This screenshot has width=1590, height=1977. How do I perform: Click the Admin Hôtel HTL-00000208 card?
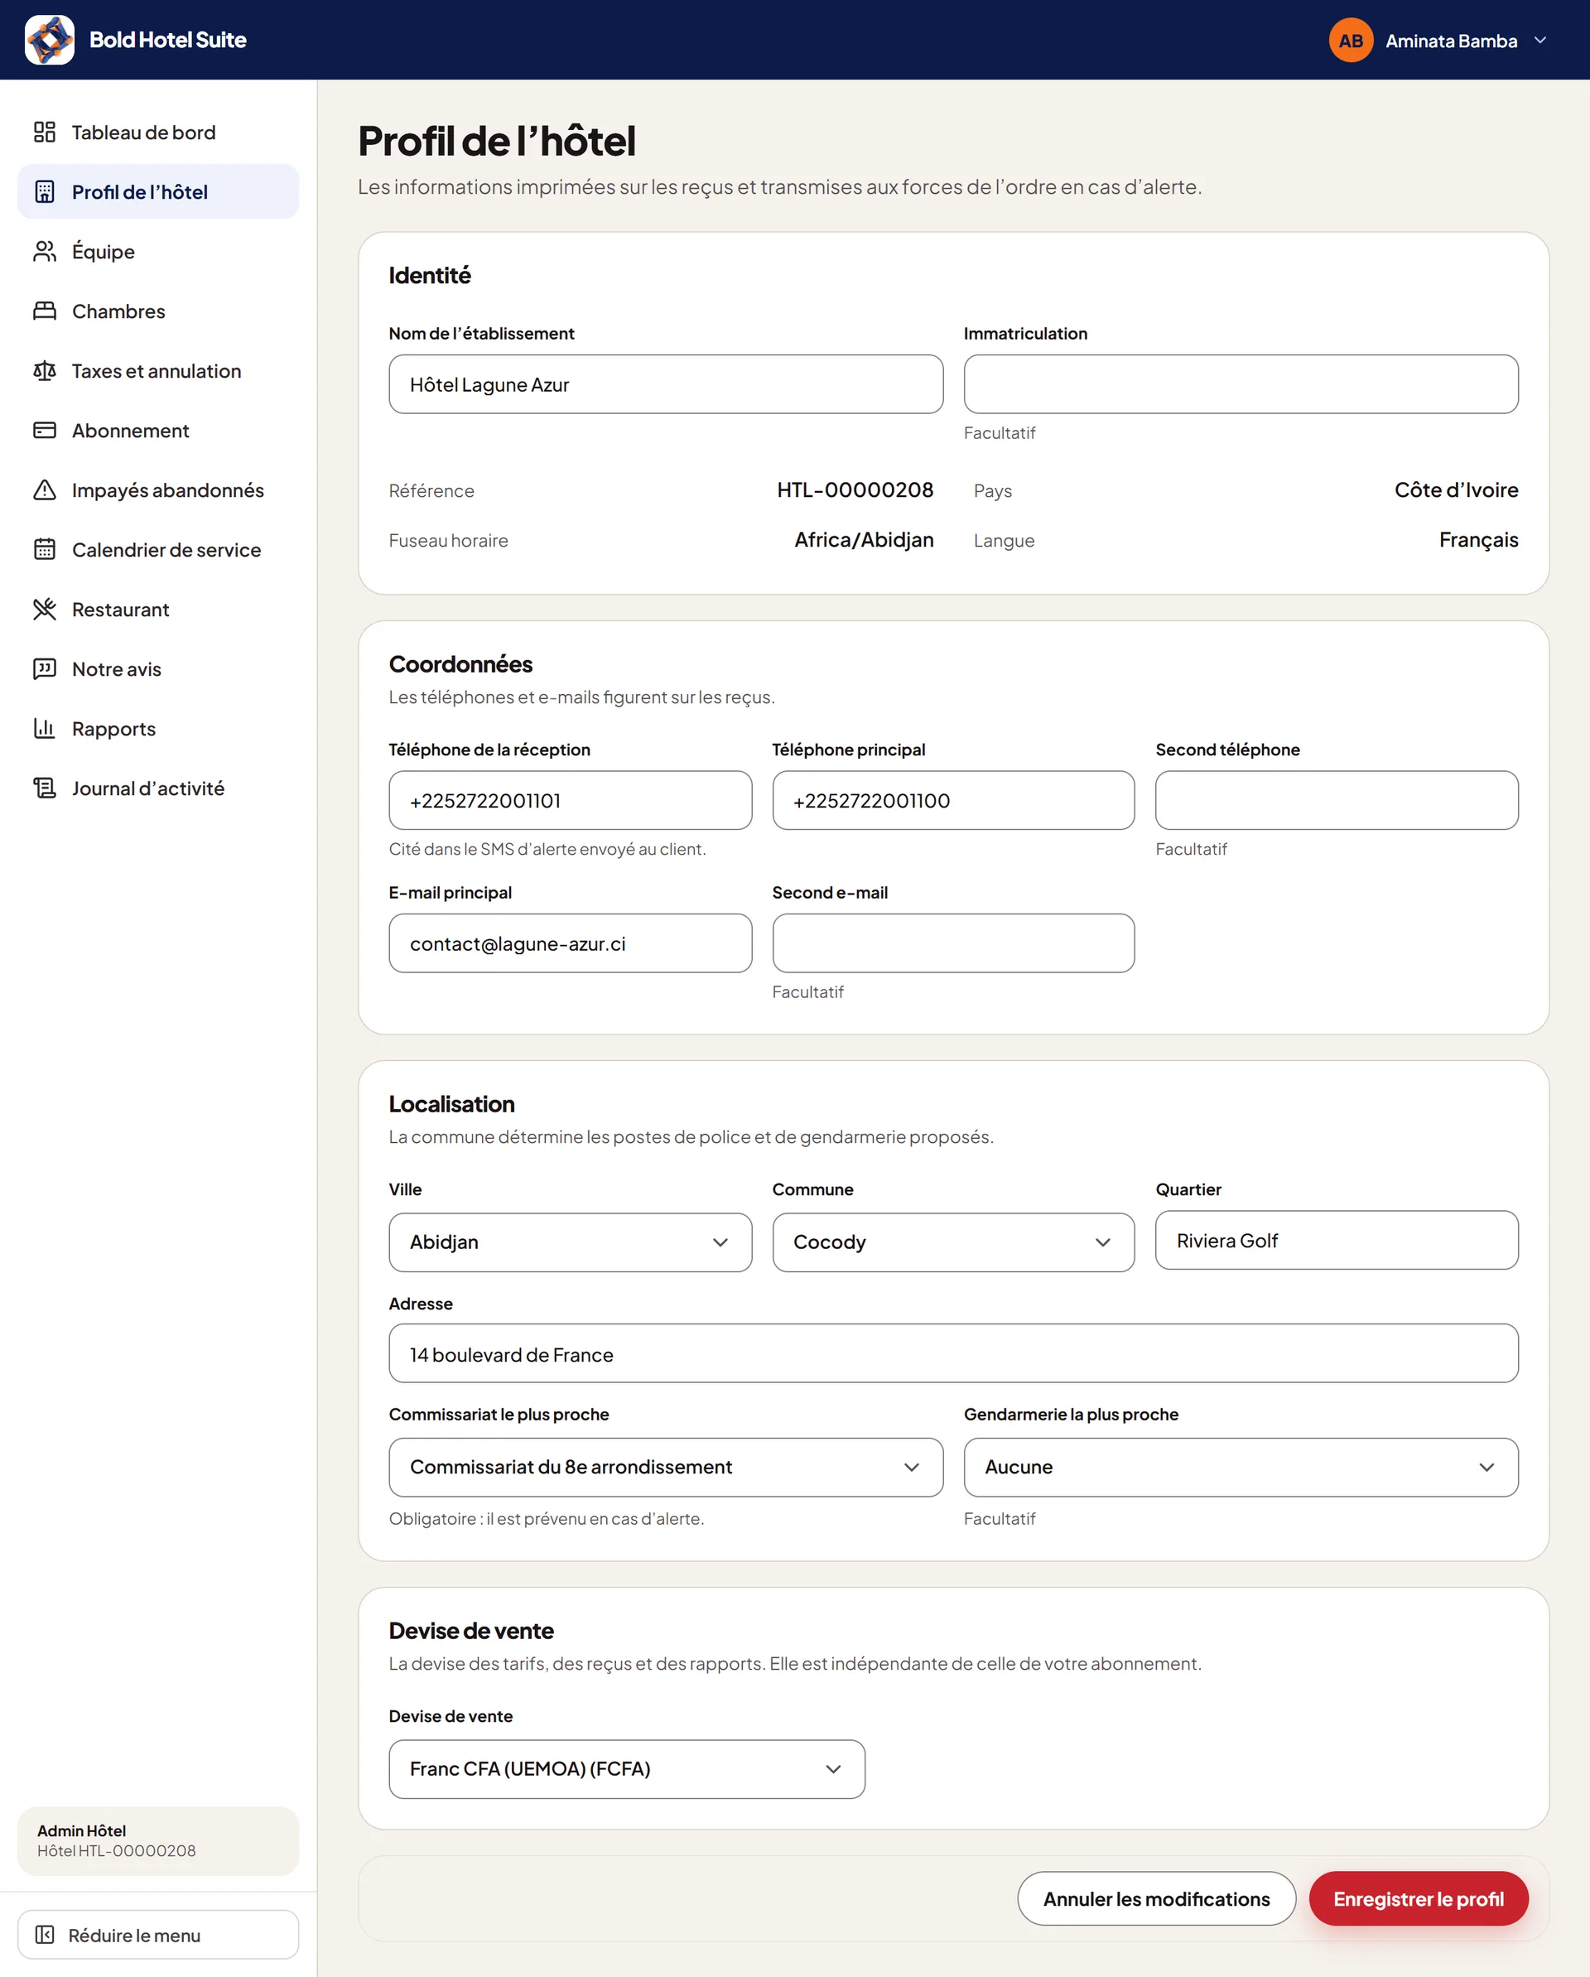[x=159, y=1840]
